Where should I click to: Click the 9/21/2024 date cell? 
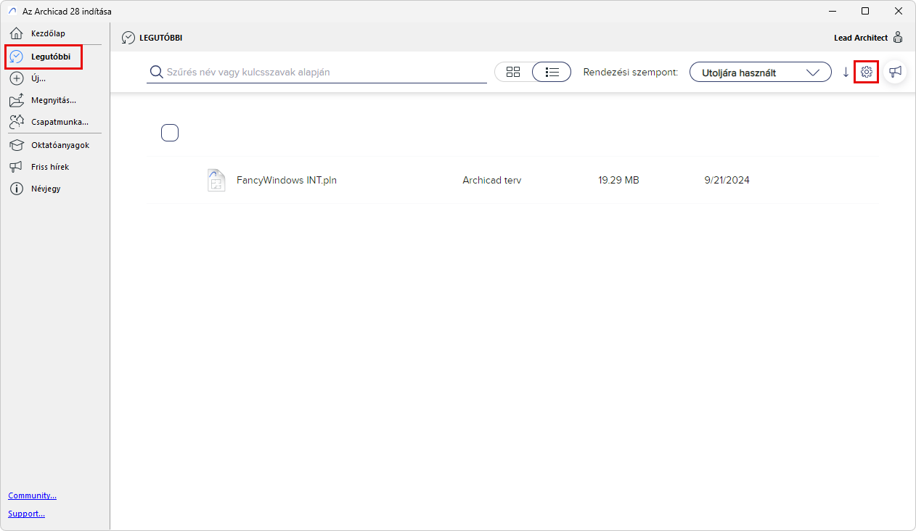pyautogui.click(x=727, y=180)
